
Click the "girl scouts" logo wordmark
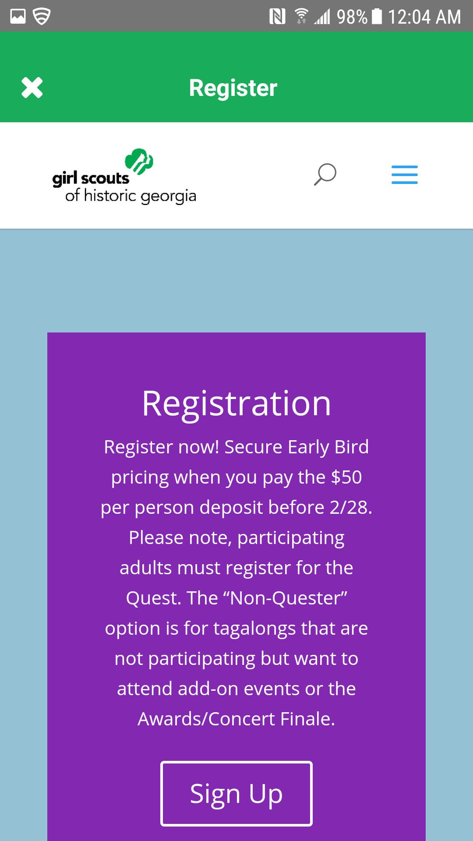pyautogui.click(x=91, y=178)
